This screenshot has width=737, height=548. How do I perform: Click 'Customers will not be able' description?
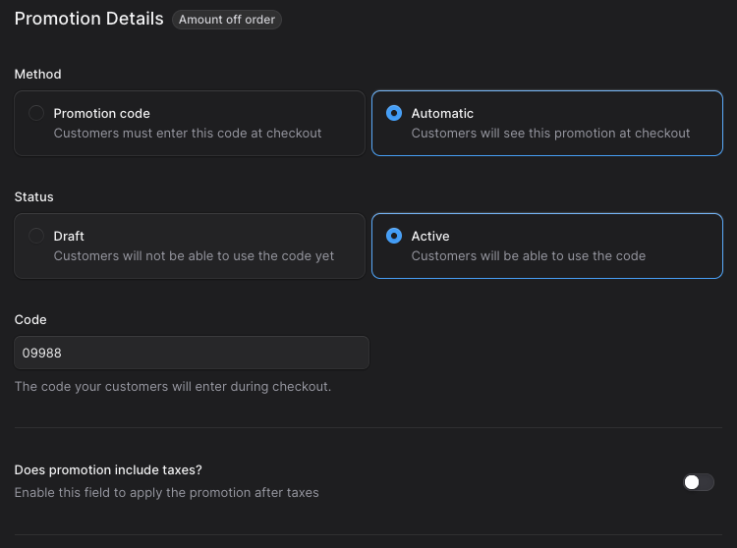tap(194, 255)
